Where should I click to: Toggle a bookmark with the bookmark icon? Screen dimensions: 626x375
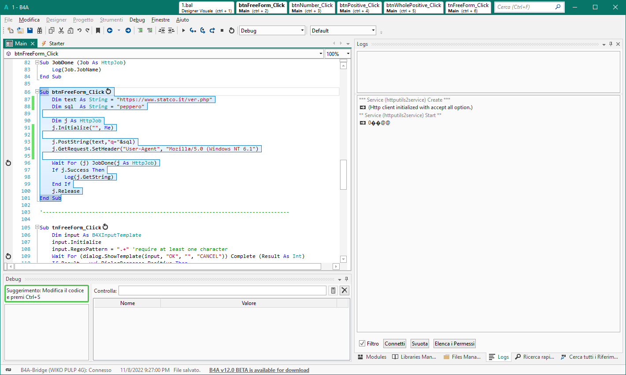tap(98, 30)
